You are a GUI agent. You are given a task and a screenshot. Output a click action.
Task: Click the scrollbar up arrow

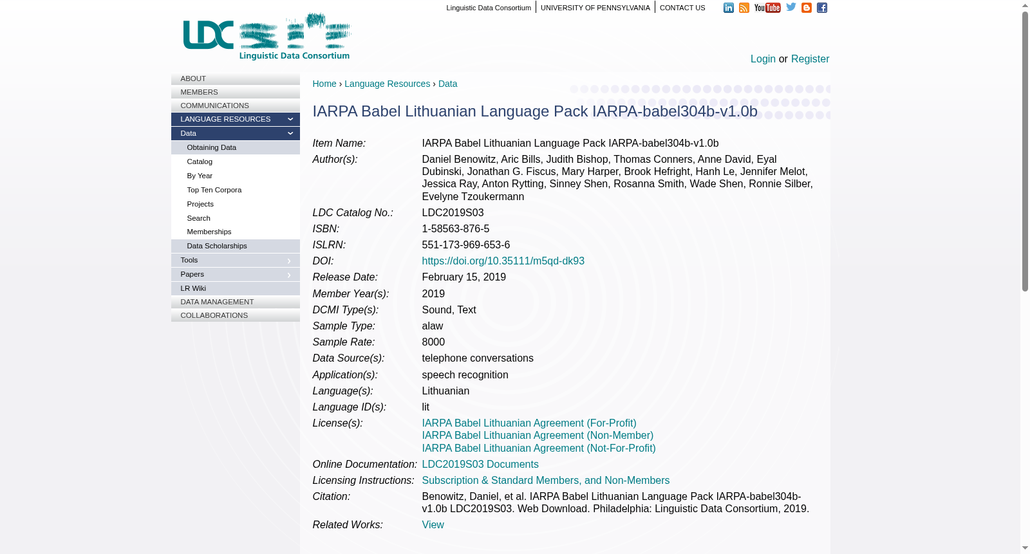pos(1025,5)
